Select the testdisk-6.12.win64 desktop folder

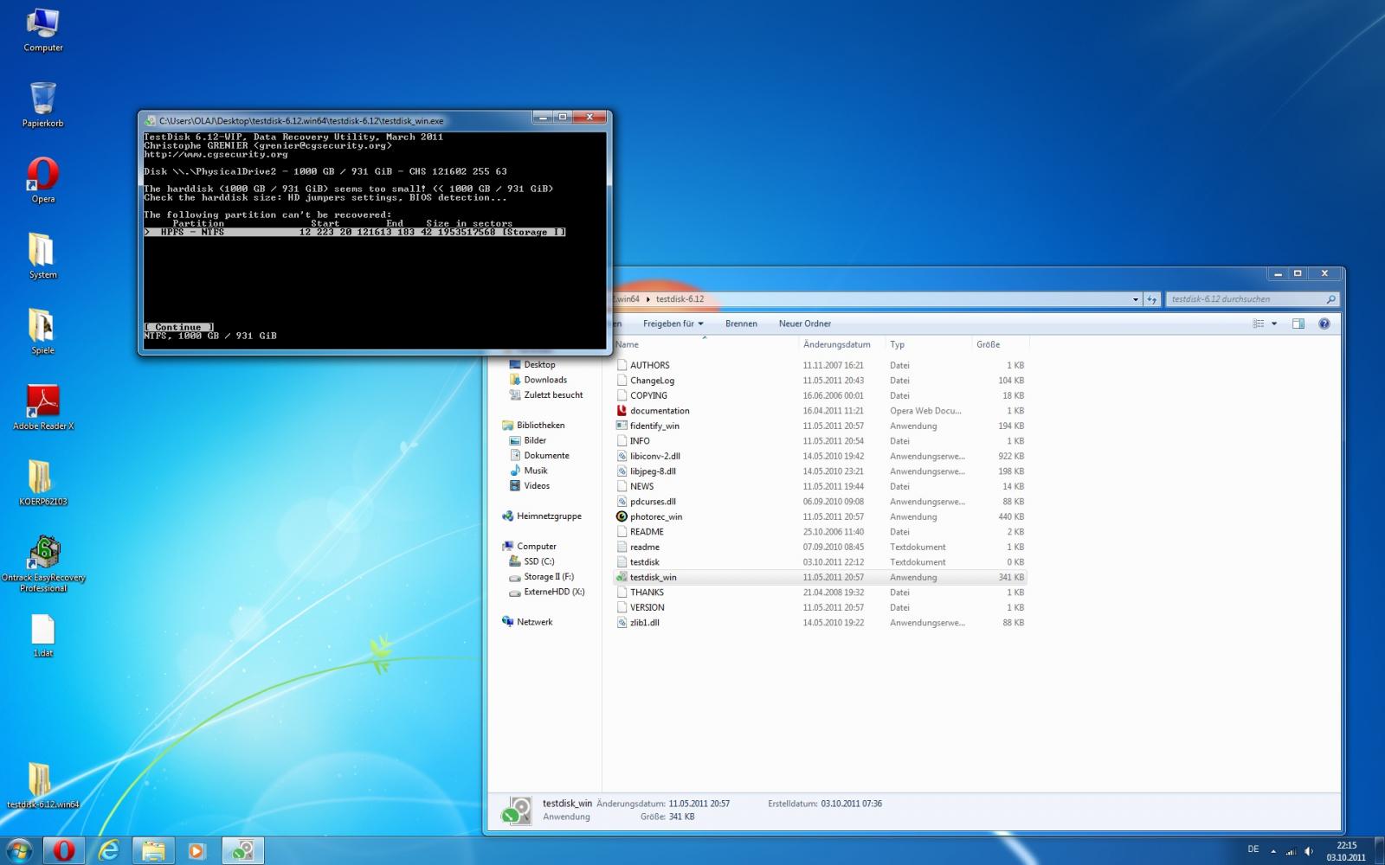[43, 785]
